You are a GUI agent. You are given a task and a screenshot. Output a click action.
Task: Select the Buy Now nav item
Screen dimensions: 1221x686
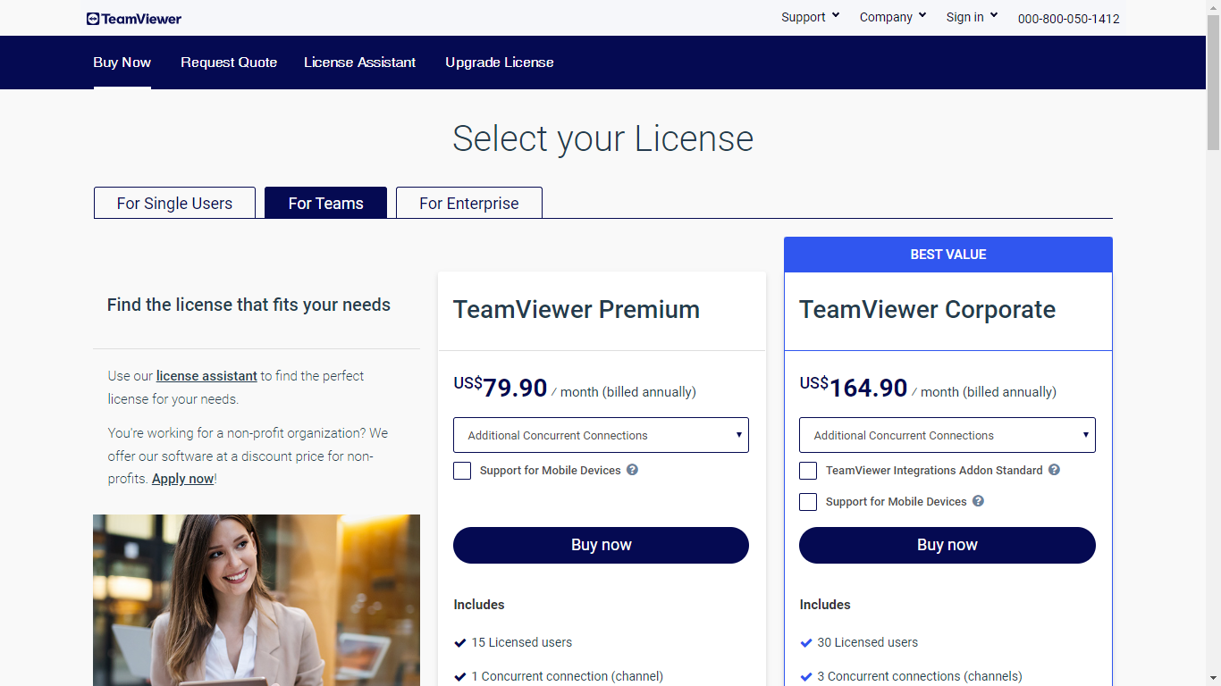pos(122,63)
